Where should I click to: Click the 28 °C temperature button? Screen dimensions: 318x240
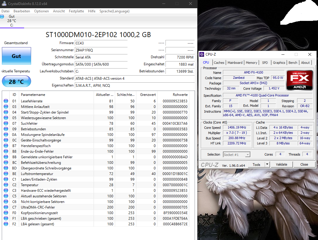[16, 81]
